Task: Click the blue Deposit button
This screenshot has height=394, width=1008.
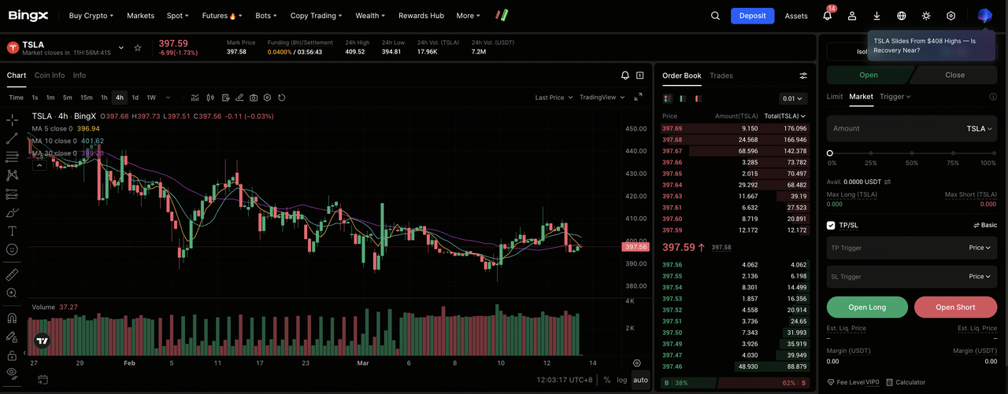Action: point(752,16)
